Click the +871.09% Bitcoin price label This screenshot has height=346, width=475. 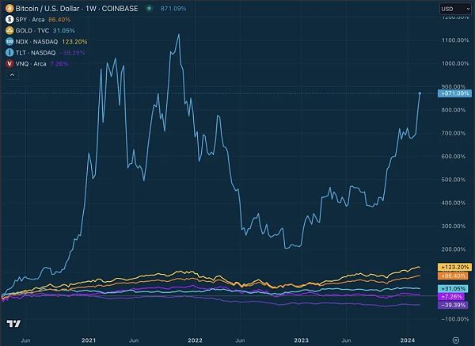pos(454,93)
